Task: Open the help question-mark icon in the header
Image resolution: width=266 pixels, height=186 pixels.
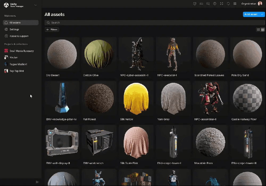Action: pos(215,4)
